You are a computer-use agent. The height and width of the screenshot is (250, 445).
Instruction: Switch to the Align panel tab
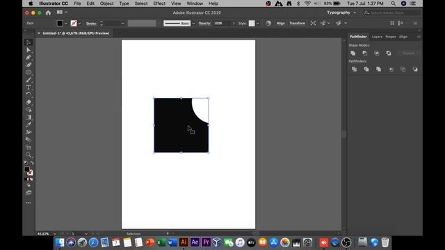403,37
